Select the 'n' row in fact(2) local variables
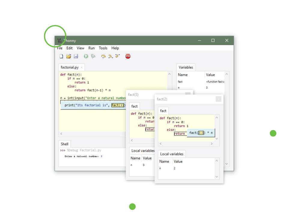The image size is (297, 212). pos(186,168)
